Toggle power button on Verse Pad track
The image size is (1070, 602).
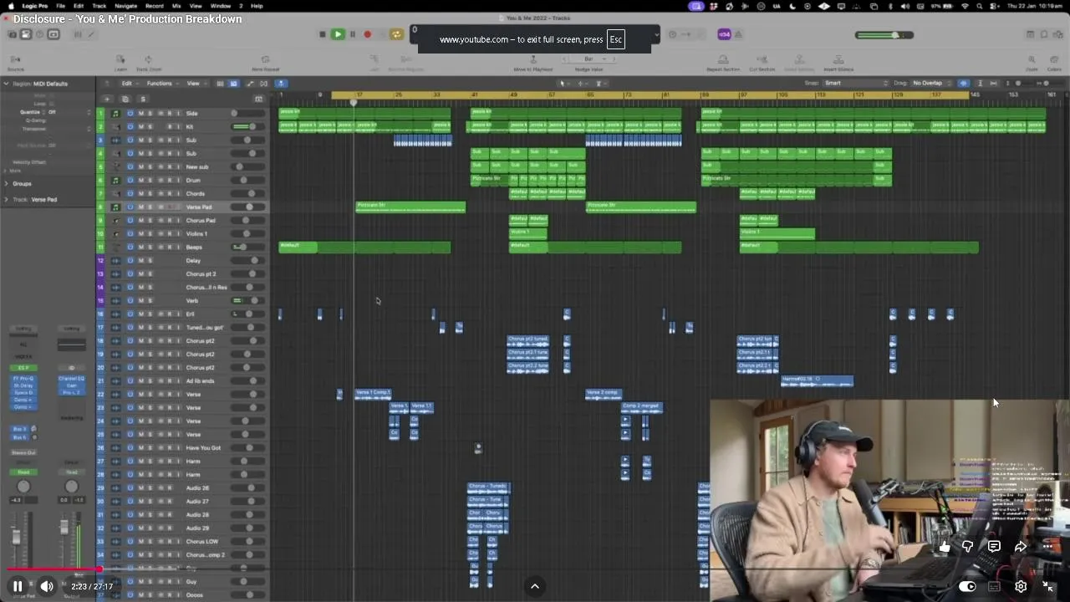coord(130,207)
